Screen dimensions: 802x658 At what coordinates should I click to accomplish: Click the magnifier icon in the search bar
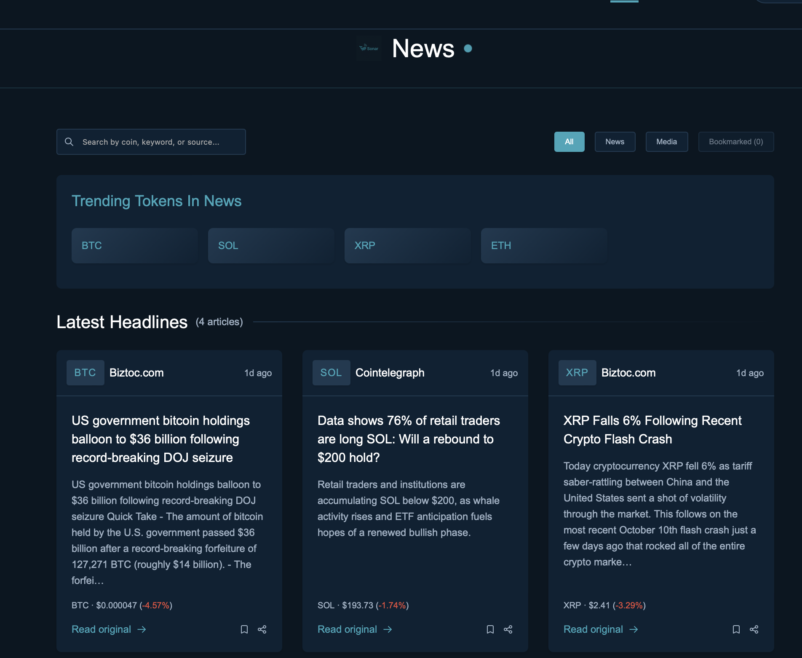tap(70, 141)
